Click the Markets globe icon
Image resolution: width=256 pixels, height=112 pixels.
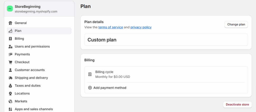[x=10, y=101]
